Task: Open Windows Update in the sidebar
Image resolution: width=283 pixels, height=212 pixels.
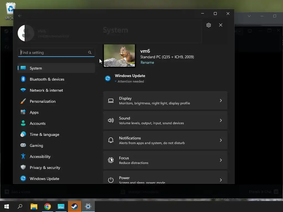Action: pos(56,179)
